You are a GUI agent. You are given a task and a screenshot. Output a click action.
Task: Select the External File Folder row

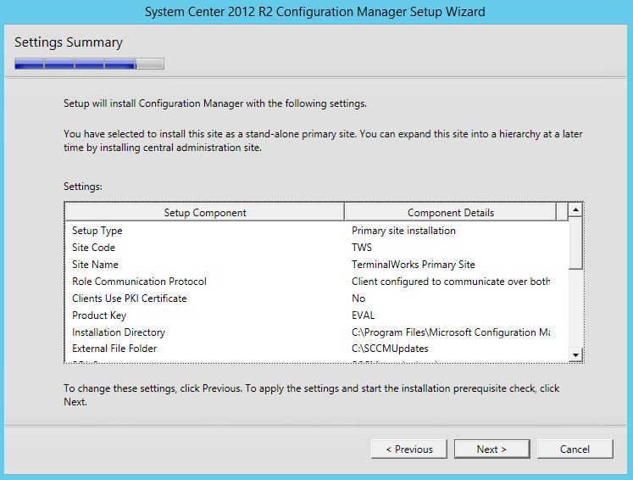click(316, 349)
